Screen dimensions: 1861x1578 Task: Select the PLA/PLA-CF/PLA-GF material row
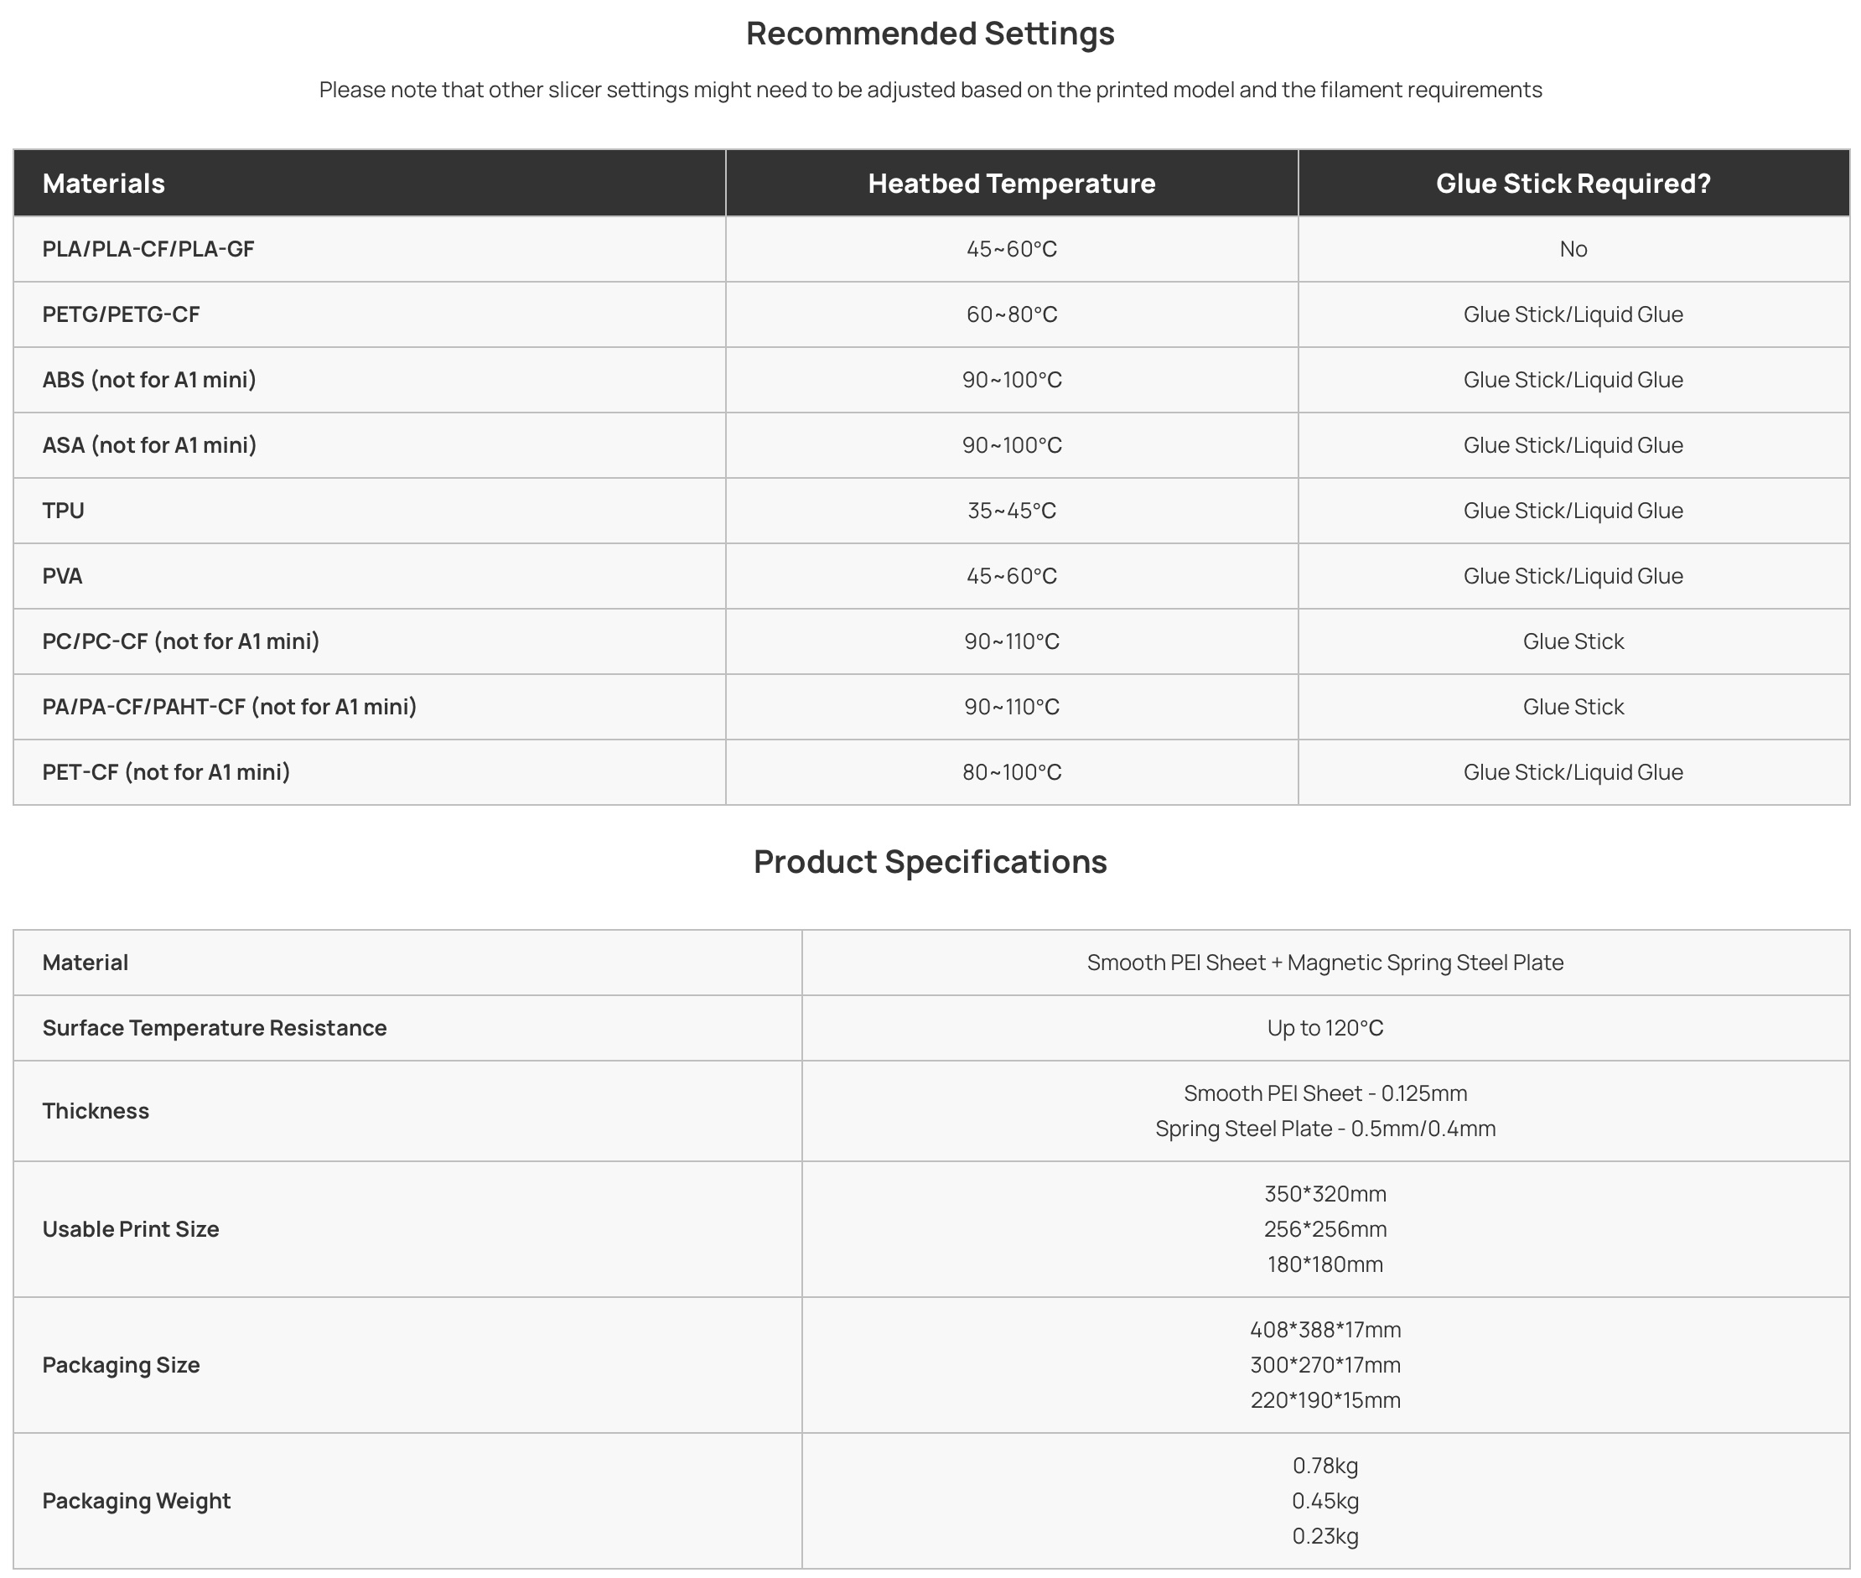[148, 249]
